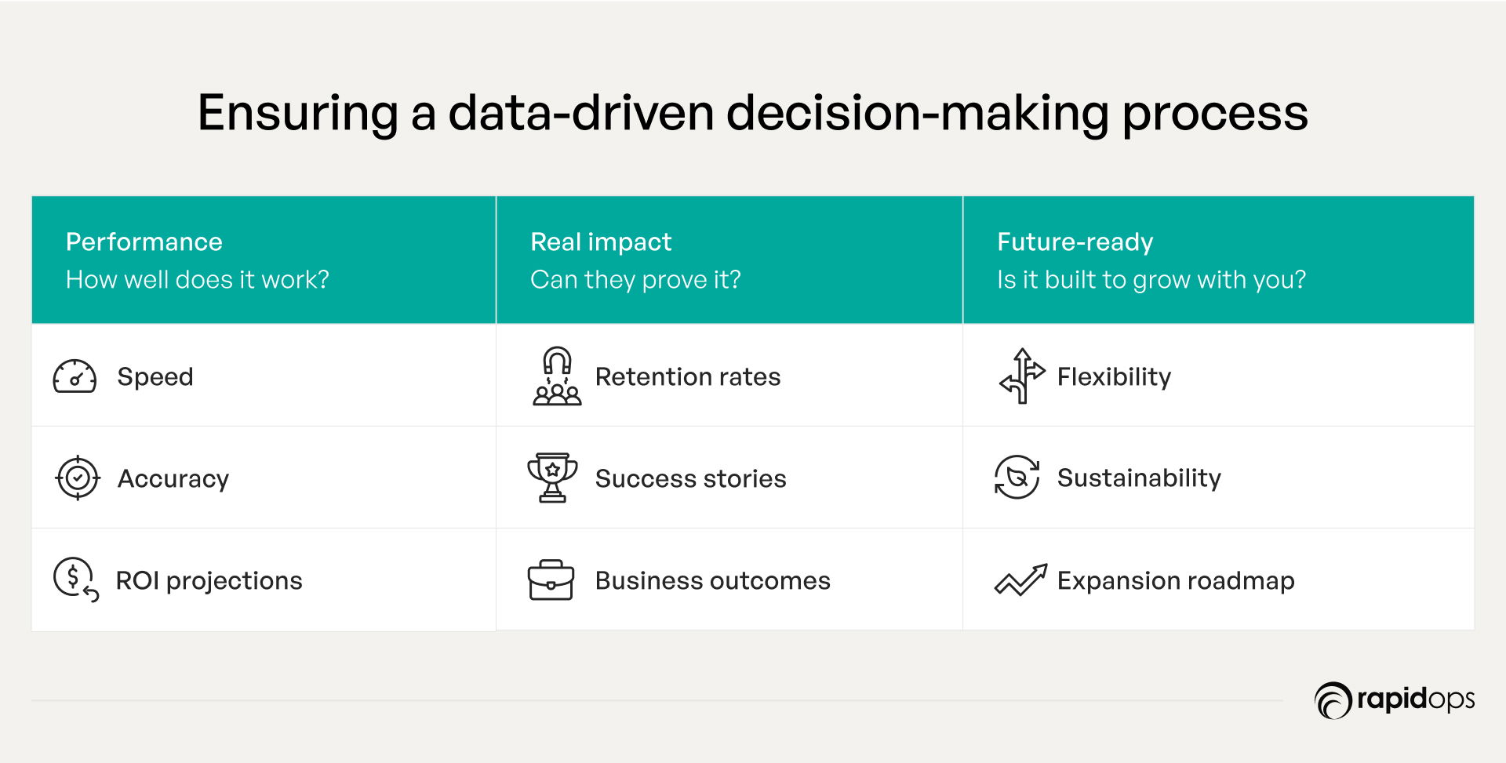Click the leaf cycle Sustainability icon
The height and width of the screenshot is (763, 1506).
(1017, 478)
